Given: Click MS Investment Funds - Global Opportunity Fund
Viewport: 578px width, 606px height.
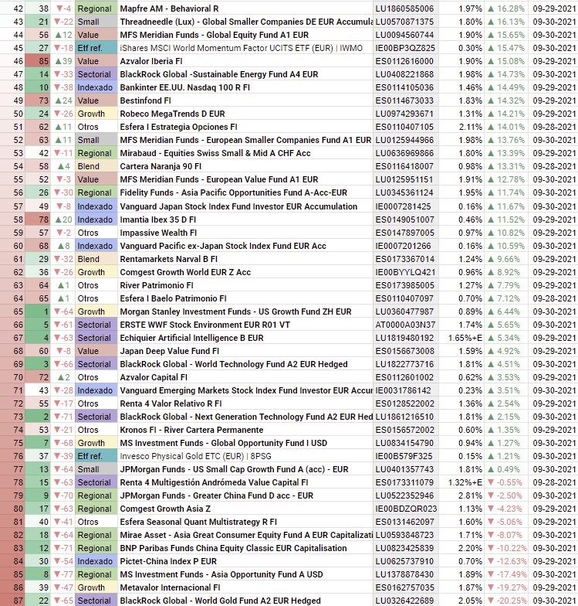Looking at the screenshot, I should point(245,443).
